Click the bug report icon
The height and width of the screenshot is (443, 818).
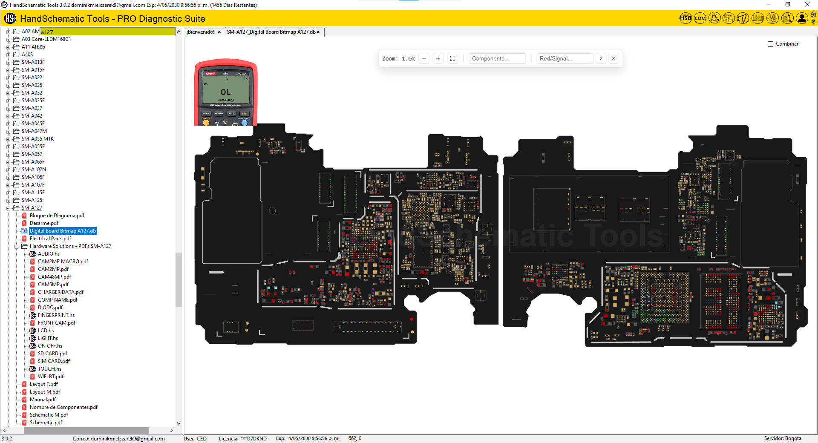click(x=813, y=21)
